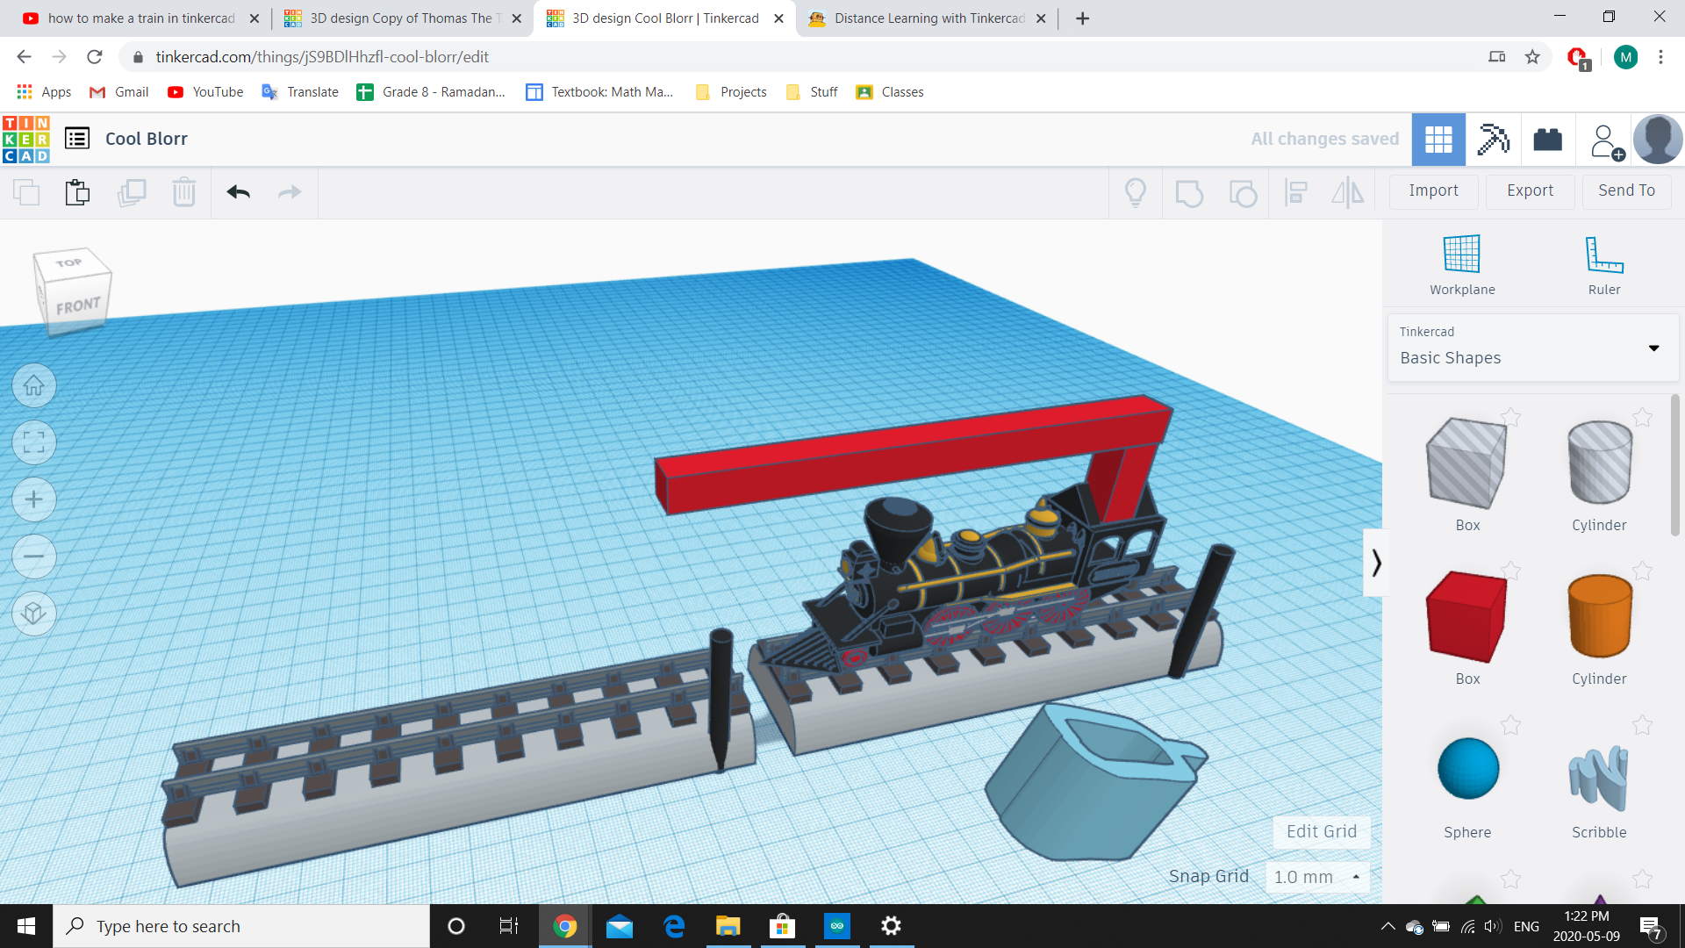This screenshot has height=948, width=1685.
Task: Open the Gmail bookmark
Action: pyautogui.click(x=120, y=92)
